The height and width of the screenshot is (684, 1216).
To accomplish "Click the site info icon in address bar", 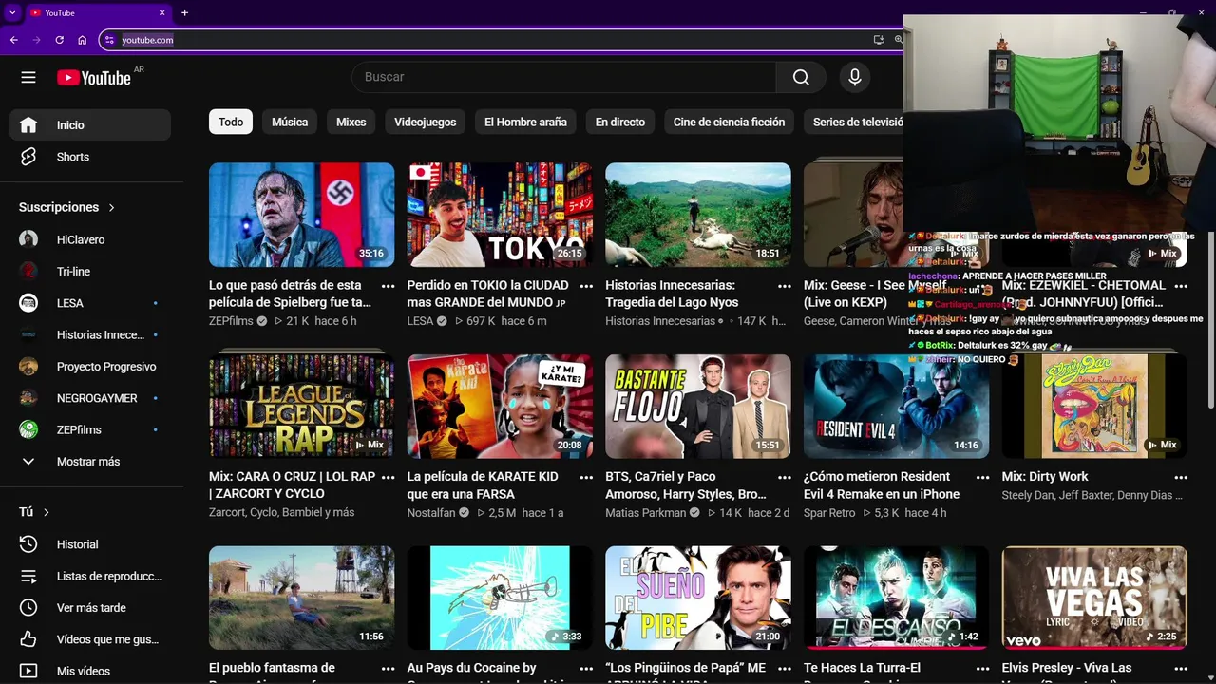I will (109, 40).
